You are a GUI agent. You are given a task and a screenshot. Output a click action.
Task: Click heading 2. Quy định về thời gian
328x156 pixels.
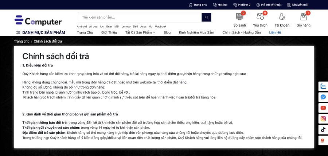(x=70, y=114)
